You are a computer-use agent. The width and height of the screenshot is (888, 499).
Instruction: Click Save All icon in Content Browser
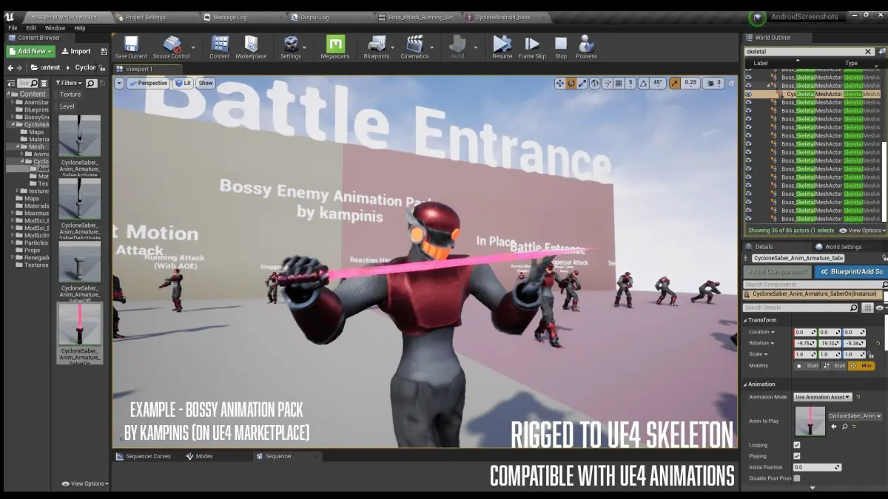point(104,52)
